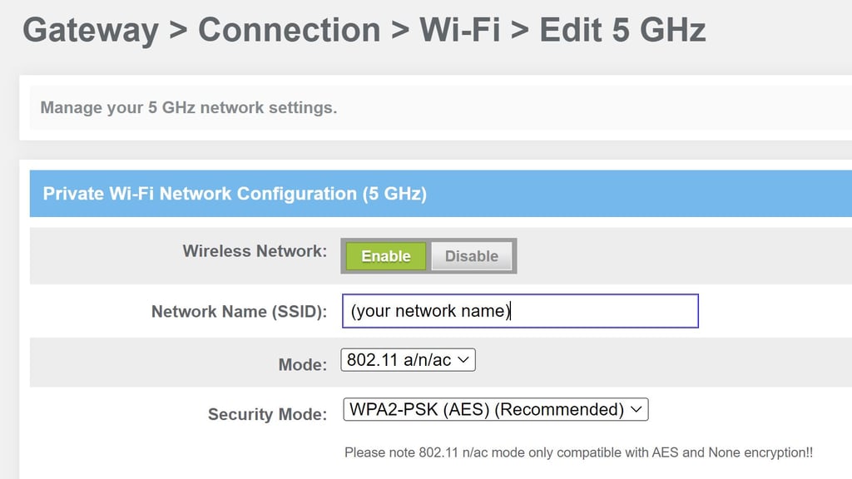852x479 pixels.
Task: Open the Connection breadcrumb link
Action: tap(289, 30)
